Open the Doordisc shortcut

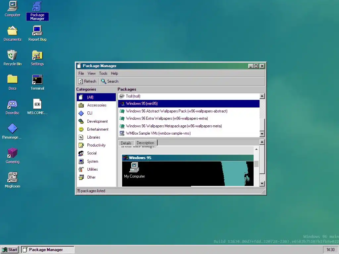tap(13, 107)
